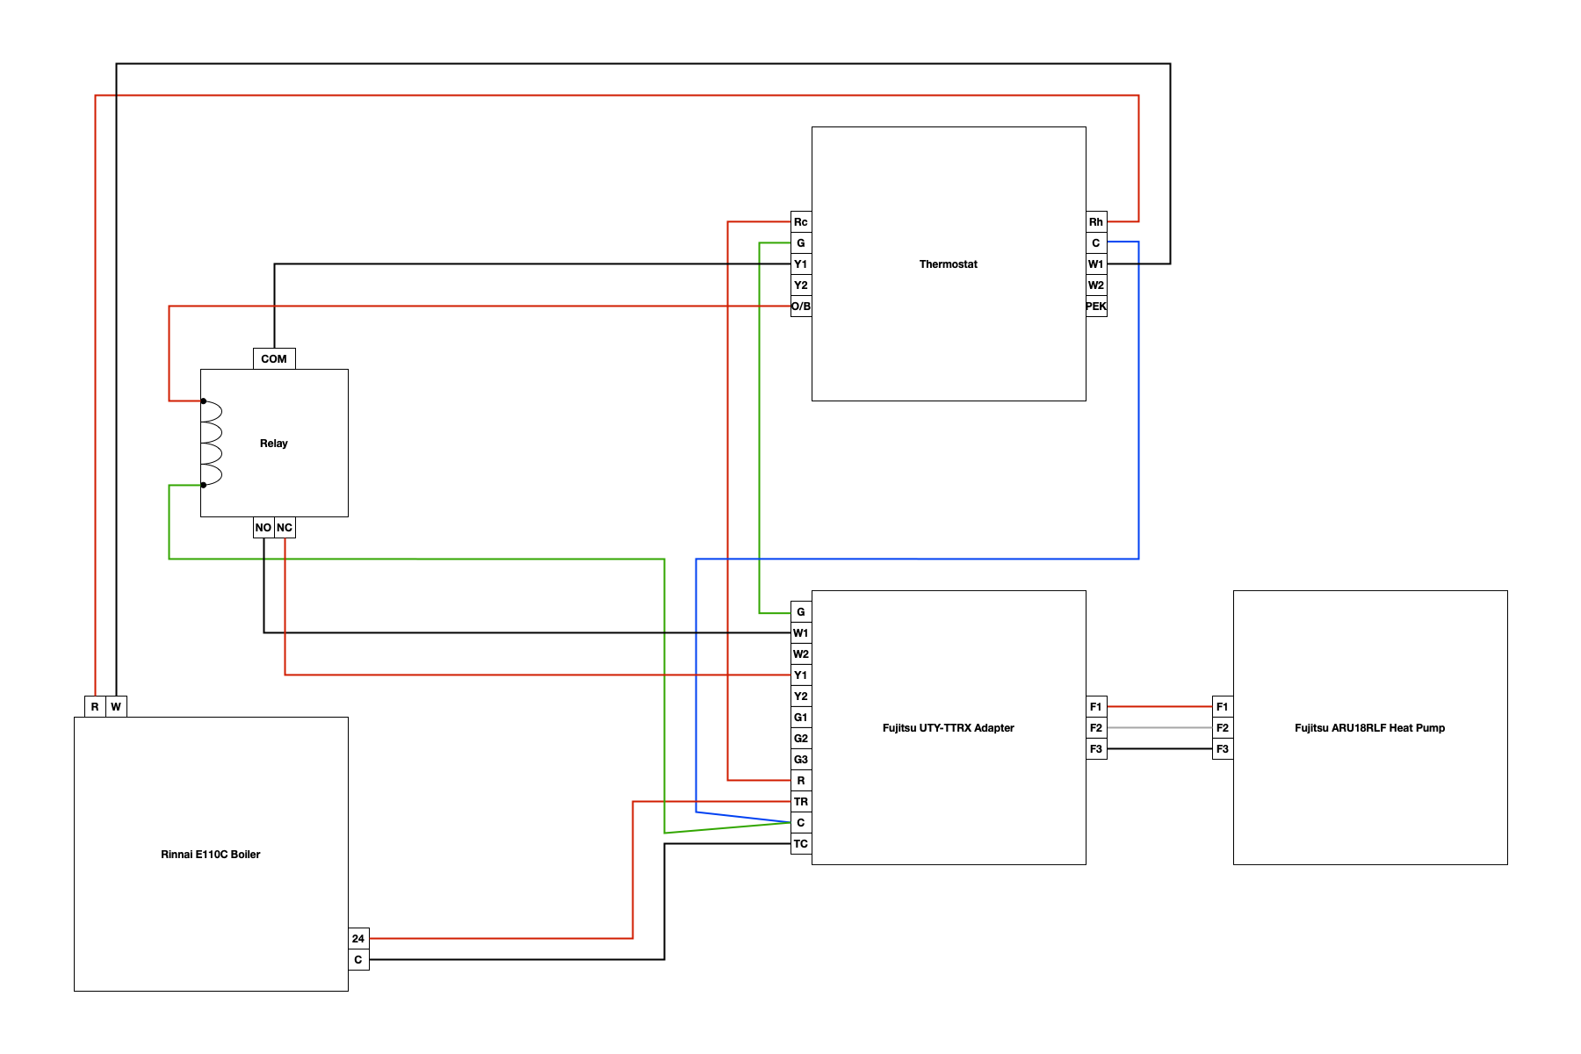Click the Rc terminal on the Thermostat

point(801,222)
